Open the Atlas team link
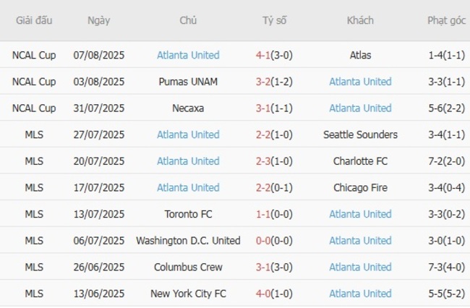The image size is (470, 308). 360,55
